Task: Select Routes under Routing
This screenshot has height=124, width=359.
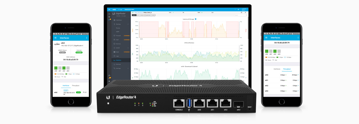Action: tap(118, 28)
